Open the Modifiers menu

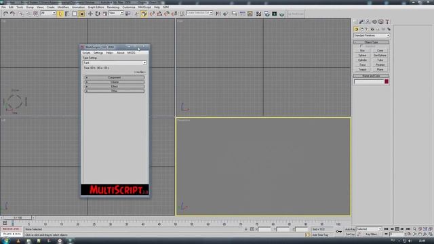63,7
